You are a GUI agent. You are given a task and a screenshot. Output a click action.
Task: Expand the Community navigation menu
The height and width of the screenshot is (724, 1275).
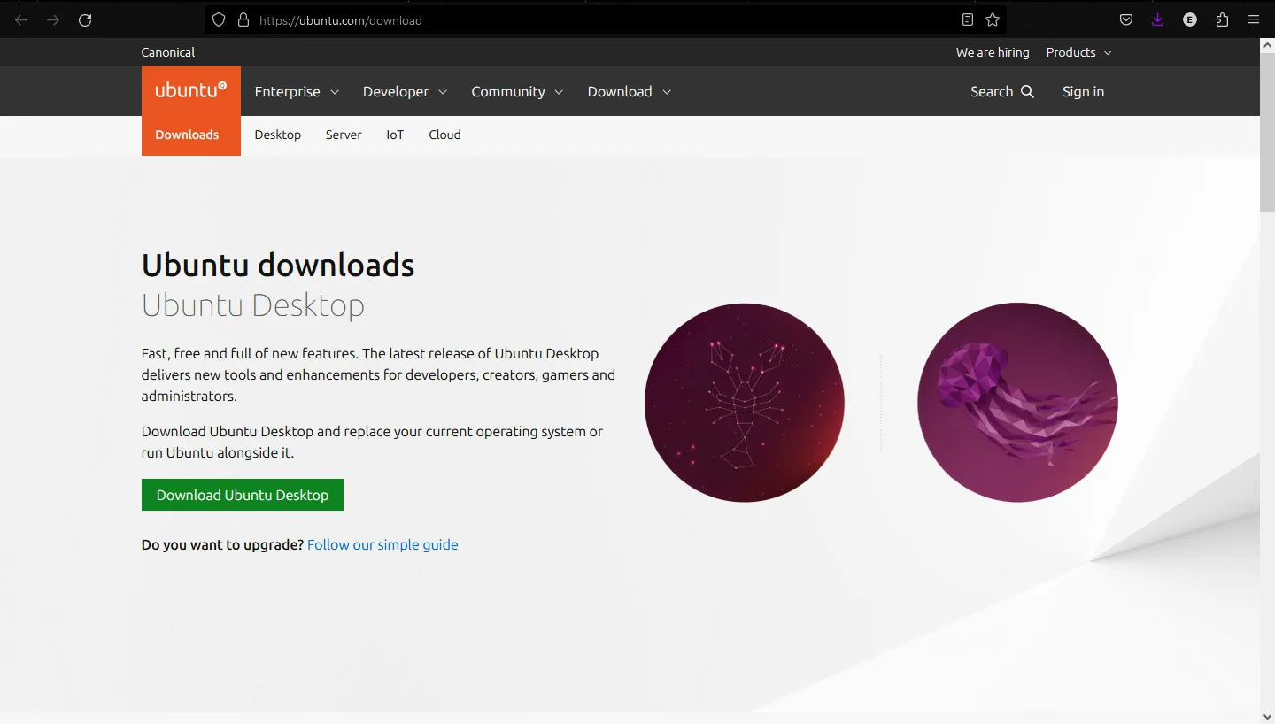(x=517, y=91)
